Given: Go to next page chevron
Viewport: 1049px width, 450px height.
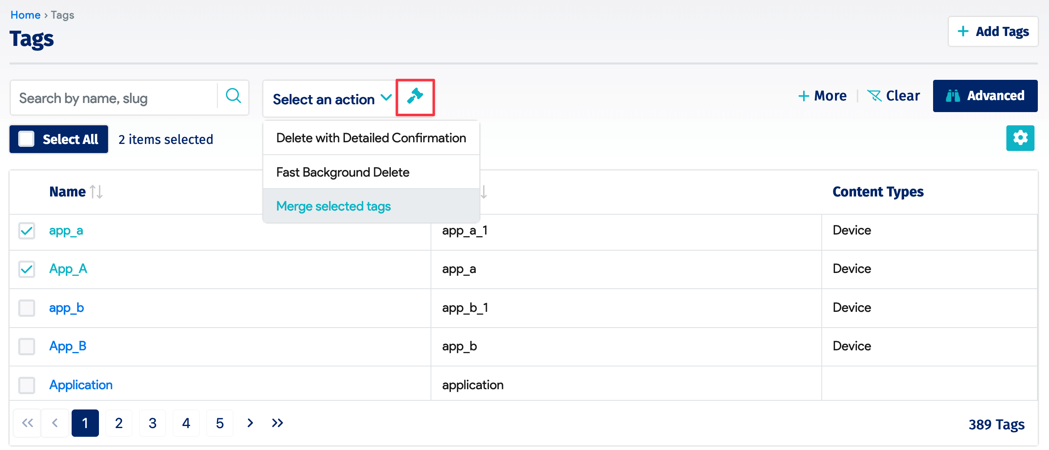Looking at the screenshot, I should [250, 423].
